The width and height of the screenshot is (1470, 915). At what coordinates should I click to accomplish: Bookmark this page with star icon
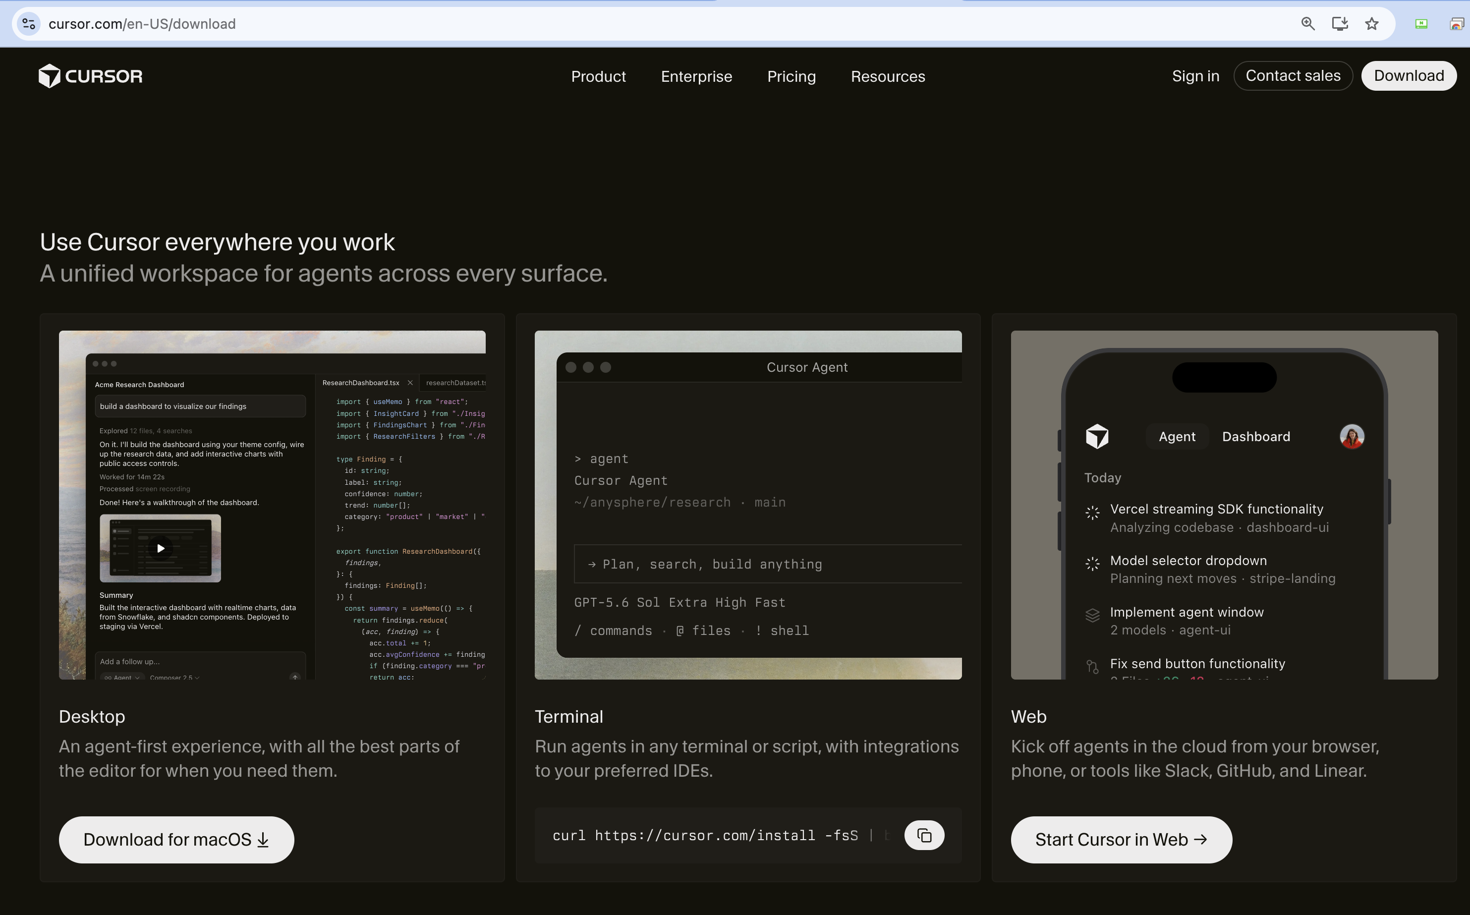pyautogui.click(x=1371, y=24)
